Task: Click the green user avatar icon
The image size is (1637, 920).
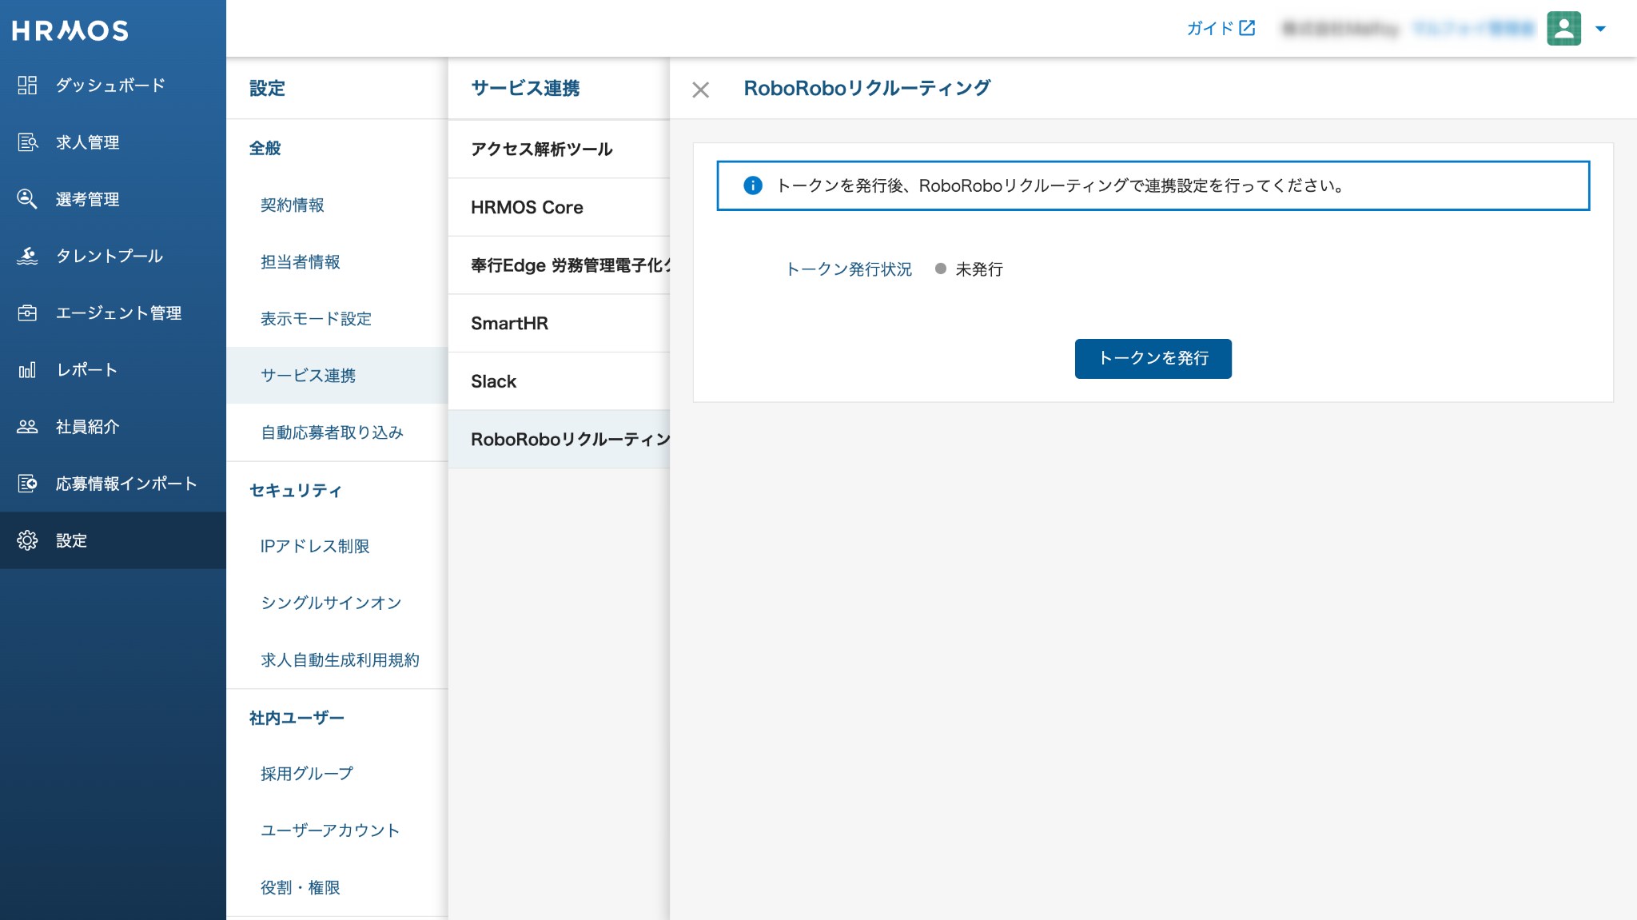Action: 1563,29
